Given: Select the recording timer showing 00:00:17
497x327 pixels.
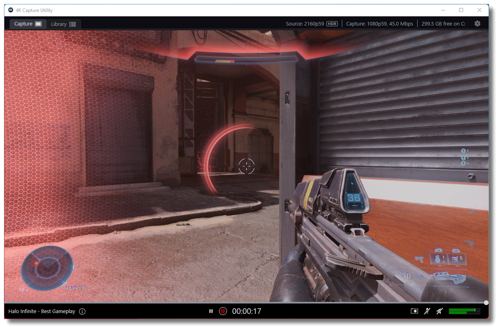Looking at the screenshot, I should (246, 311).
